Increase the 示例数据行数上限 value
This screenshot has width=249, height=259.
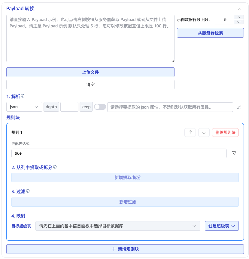click(x=238, y=17)
